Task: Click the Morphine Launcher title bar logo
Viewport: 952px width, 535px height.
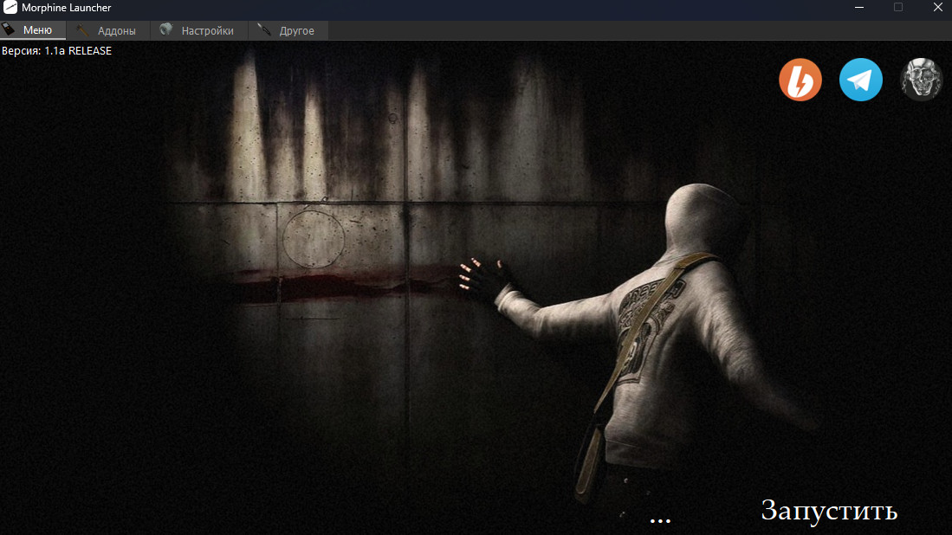Action: tap(10, 8)
